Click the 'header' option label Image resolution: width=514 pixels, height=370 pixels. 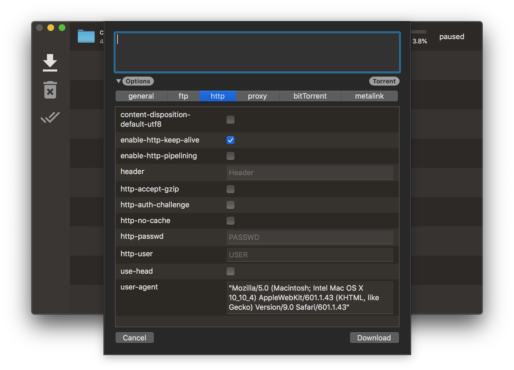pos(132,171)
